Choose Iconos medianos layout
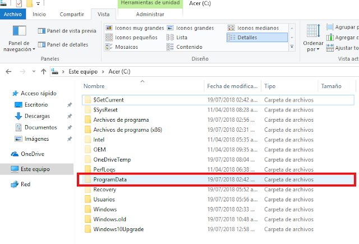 (x=254, y=28)
